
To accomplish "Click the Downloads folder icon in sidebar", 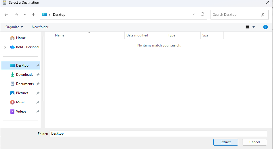I will click(x=12, y=75).
